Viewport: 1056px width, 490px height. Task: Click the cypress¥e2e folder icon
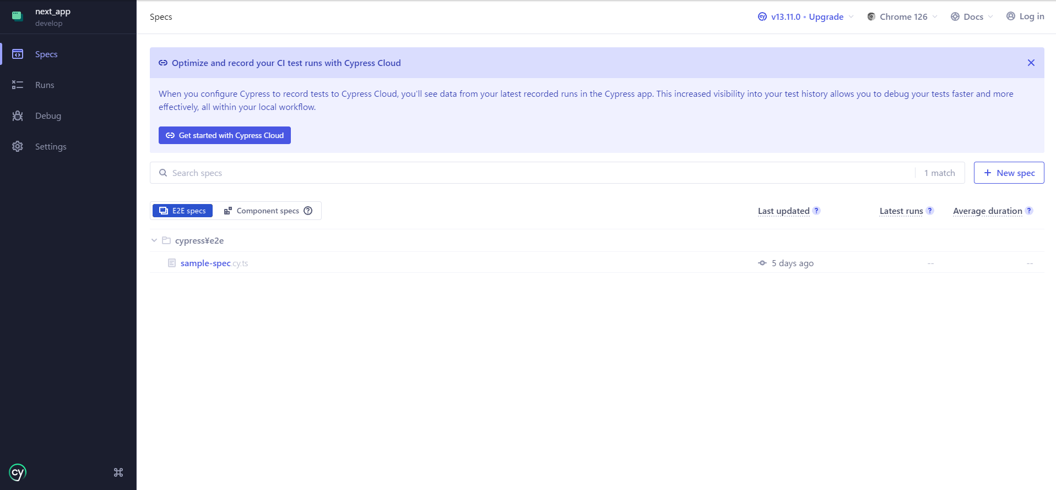(166, 240)
